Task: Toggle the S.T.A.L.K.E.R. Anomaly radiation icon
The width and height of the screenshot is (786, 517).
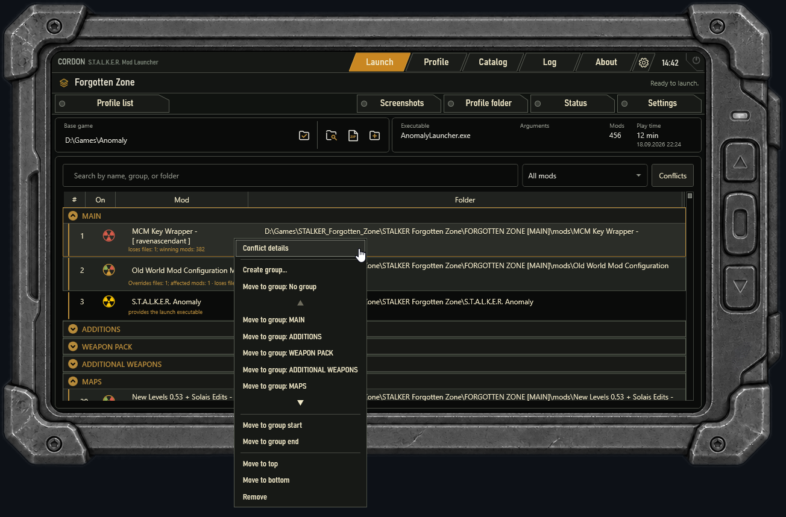Action: [x=108, y=301]
